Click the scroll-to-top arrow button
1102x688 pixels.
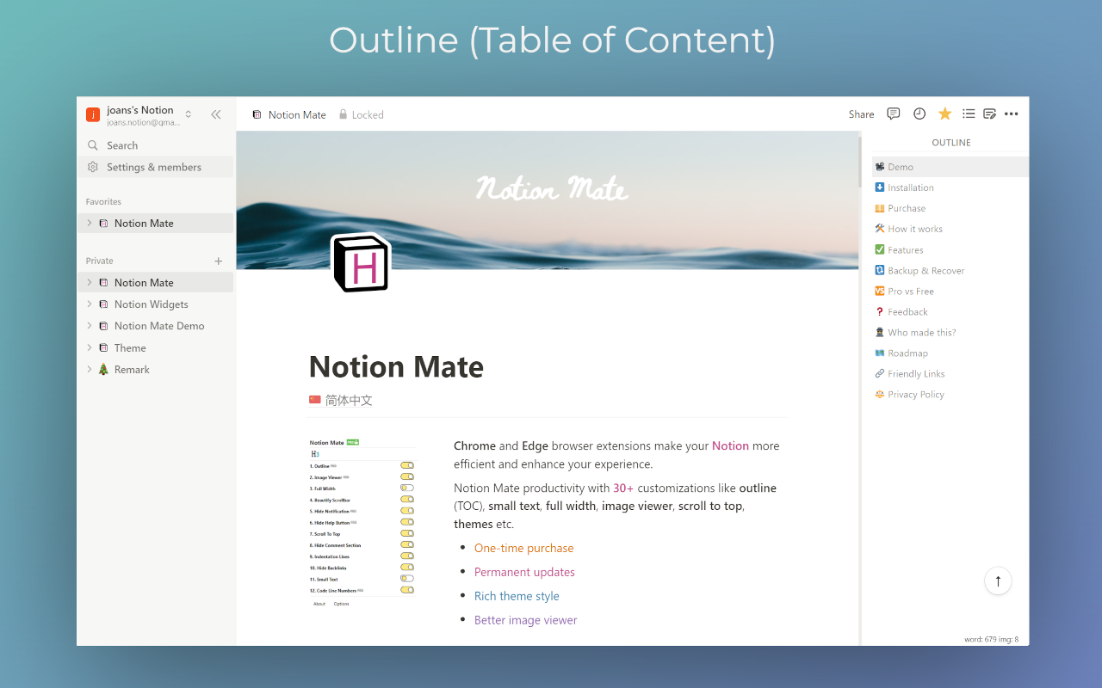click(998, 580)
